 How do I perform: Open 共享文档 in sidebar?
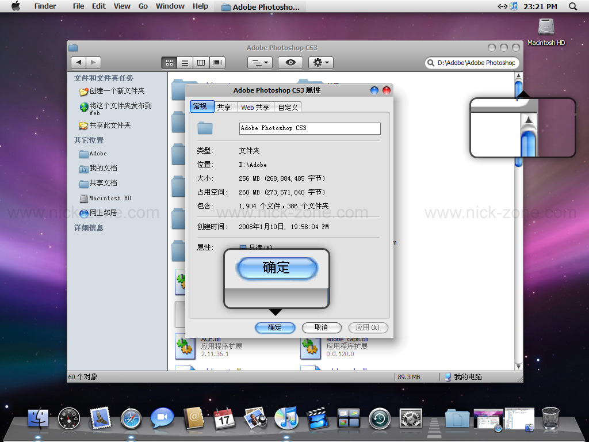point(98,184)
